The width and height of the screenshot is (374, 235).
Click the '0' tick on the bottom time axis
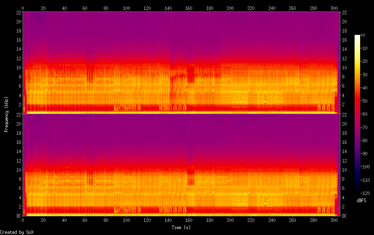pyautogui.click(x=23, y=220)
